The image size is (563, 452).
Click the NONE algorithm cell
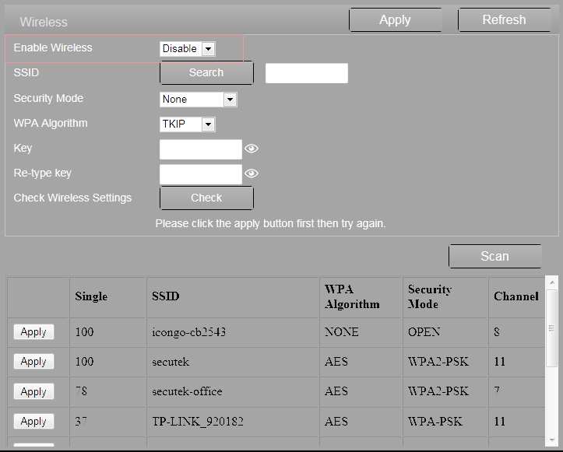tap(361, 332)
